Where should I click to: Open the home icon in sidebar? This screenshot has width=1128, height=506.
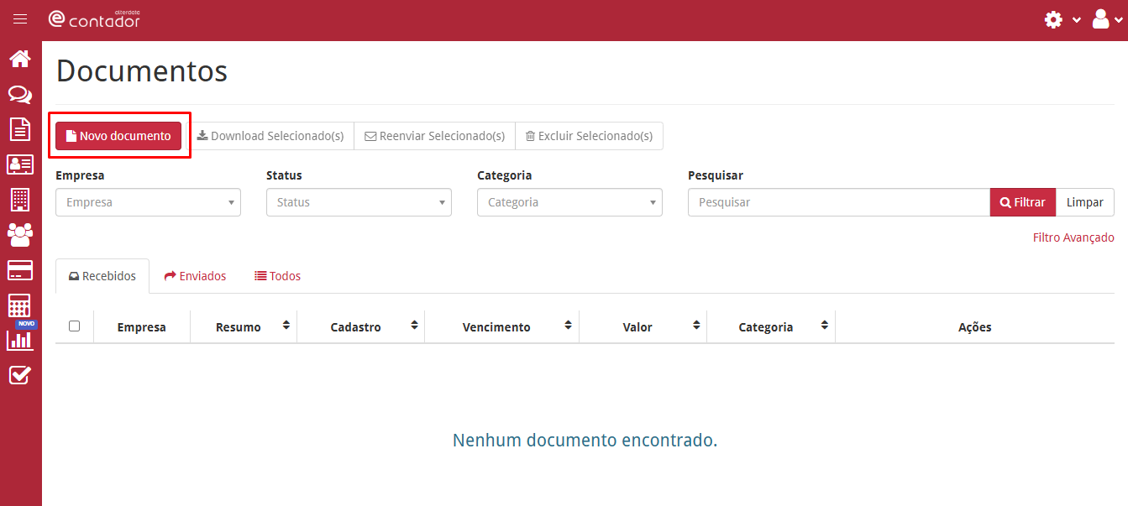tap(20, 59)
